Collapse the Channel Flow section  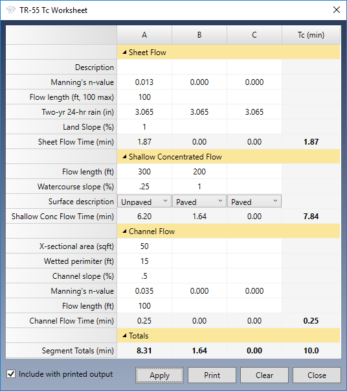coord(124,231)
